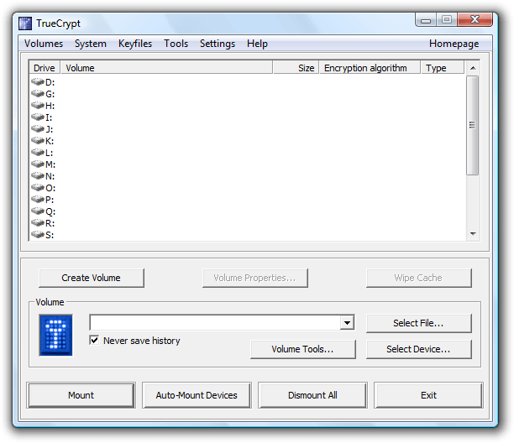Click Auto-Mount Devices button

[x=197, y=395]
